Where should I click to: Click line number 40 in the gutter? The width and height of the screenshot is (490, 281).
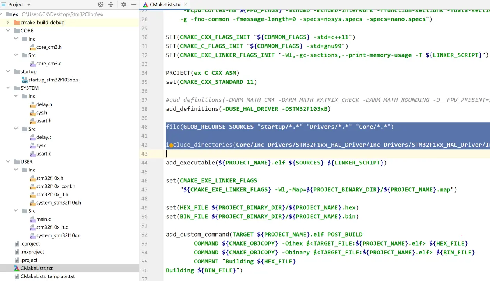(144, 127)
